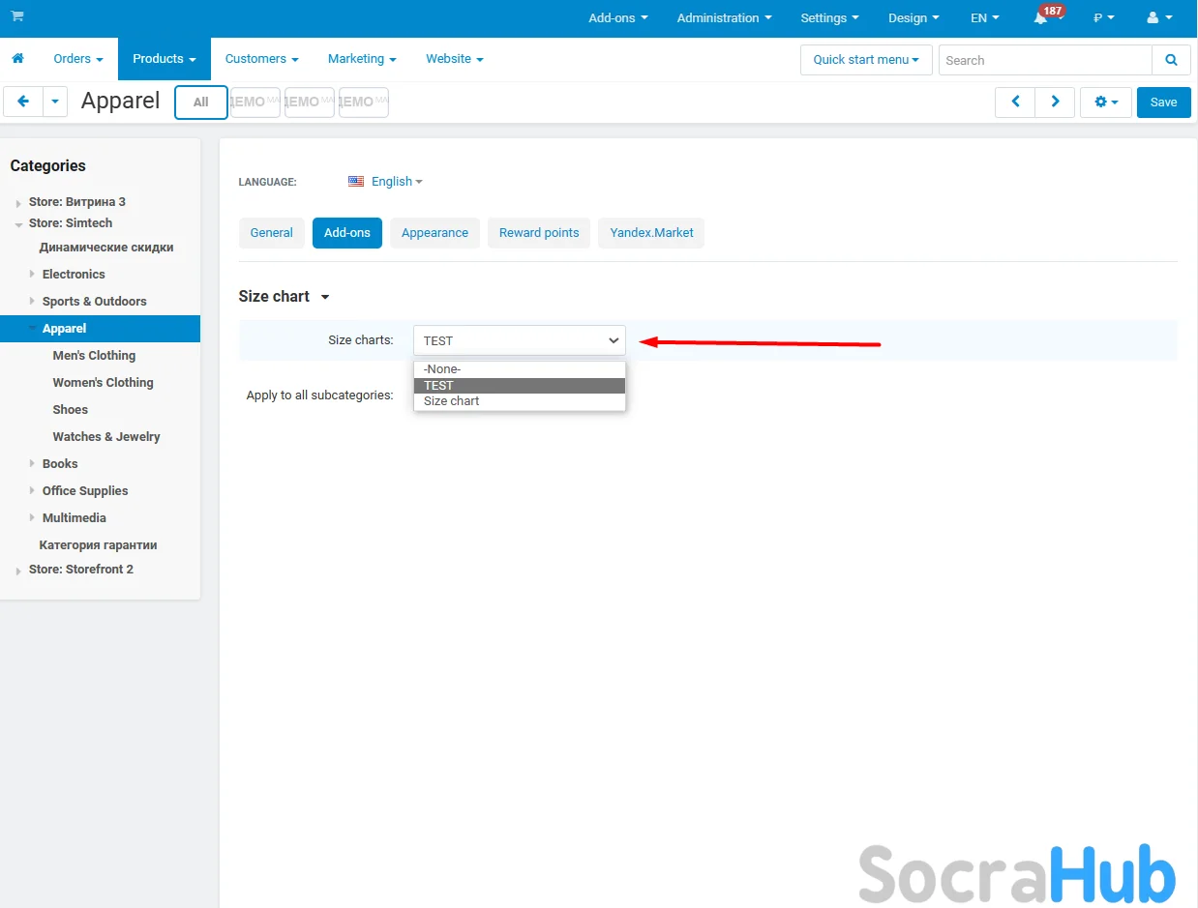Image resolution: width=1198 pixels, height=908 pixels.
Task: Go to the home dashboard icon
Action: click(x=17, y=59)
